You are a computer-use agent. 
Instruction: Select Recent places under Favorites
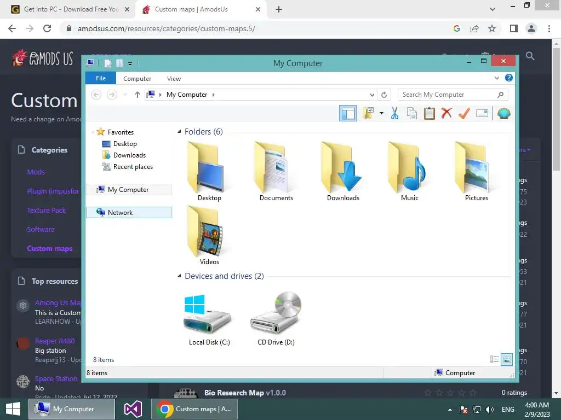click(128, 166)
